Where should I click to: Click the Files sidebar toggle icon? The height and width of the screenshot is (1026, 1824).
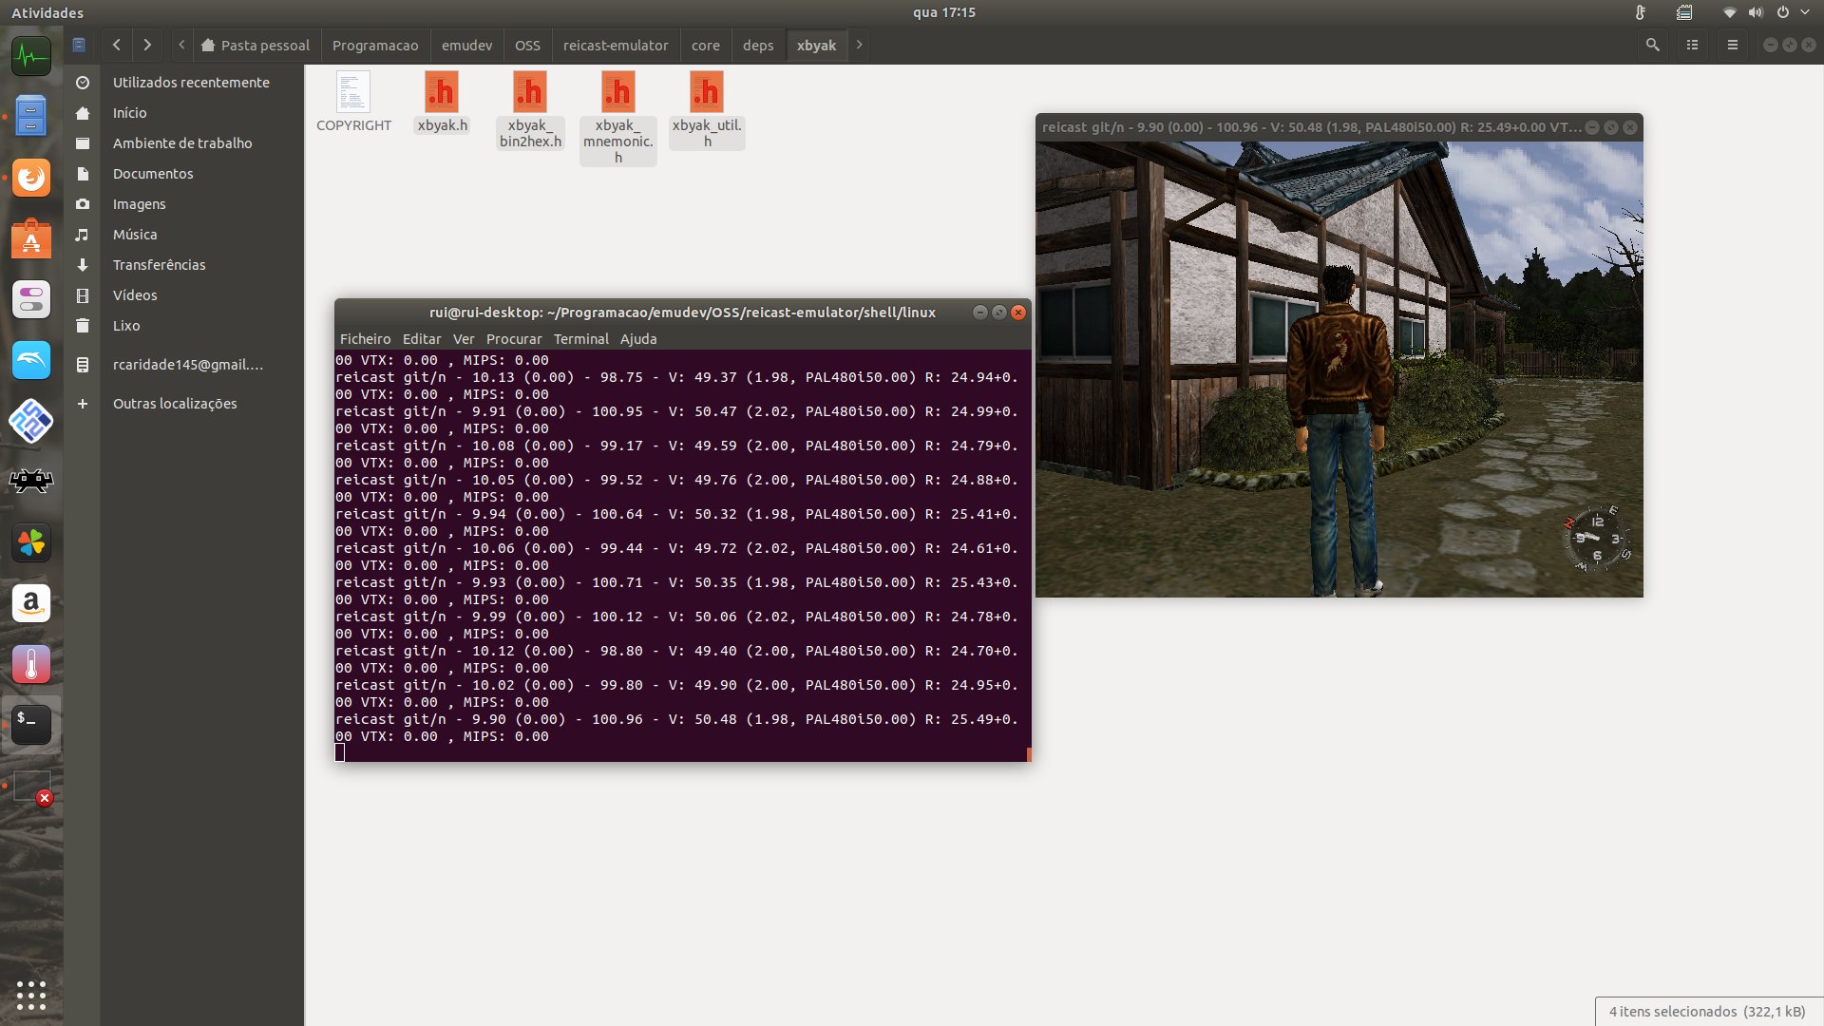pyautogui.click(x=79, y=45)
